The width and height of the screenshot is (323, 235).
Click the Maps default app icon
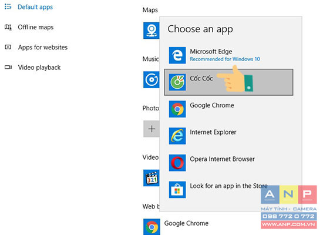pyautogui.click(x=152, y=31)
